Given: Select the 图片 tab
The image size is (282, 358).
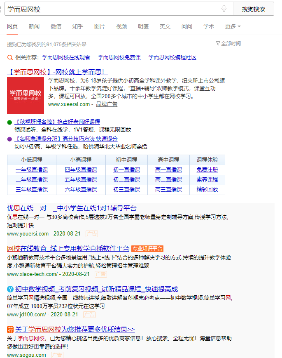Looking at the screenshot, I should coord(100,26).
